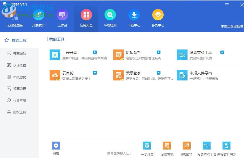Open the 会员中心 member center
Screen dimensions: 244x158
(158, 17)
